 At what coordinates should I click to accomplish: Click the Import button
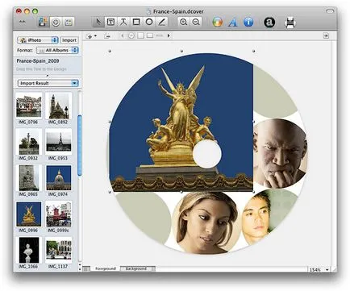pos(69,40)
